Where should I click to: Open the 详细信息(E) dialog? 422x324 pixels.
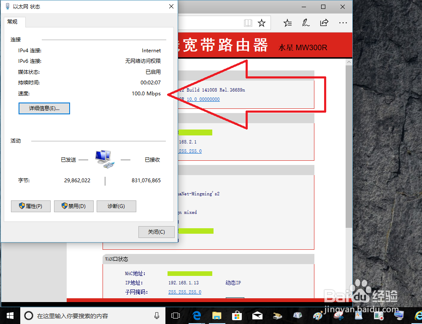click(x=44, y=108)
